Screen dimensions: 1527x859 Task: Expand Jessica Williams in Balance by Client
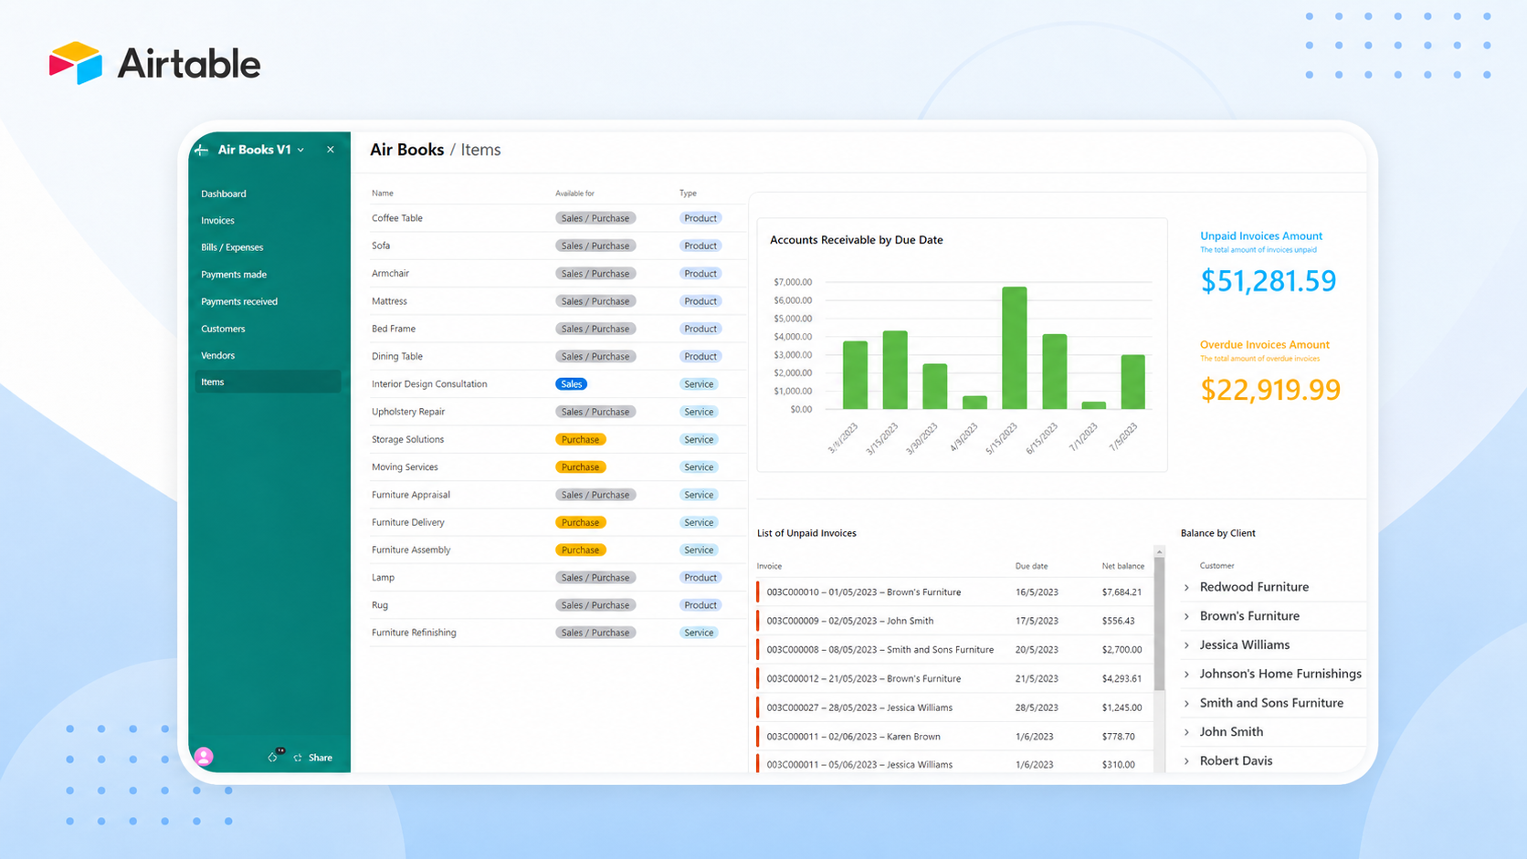click(1187, 645)
